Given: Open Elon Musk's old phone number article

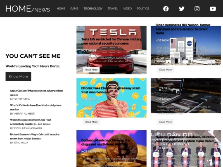Looking at the screenshot, I should tap(36, 107).
